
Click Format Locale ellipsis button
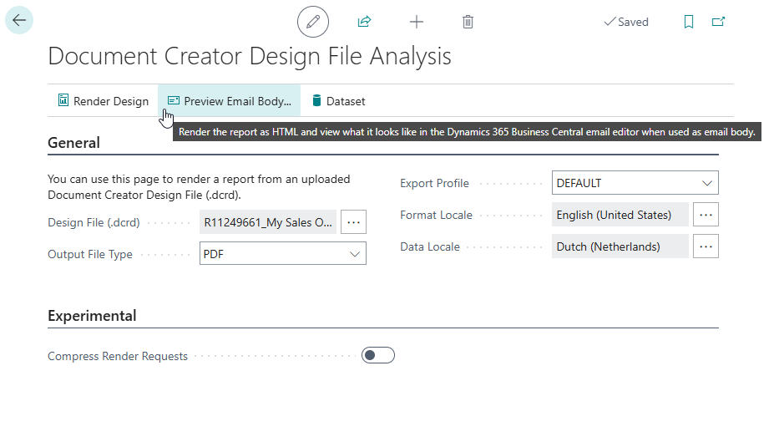[706, 215]
